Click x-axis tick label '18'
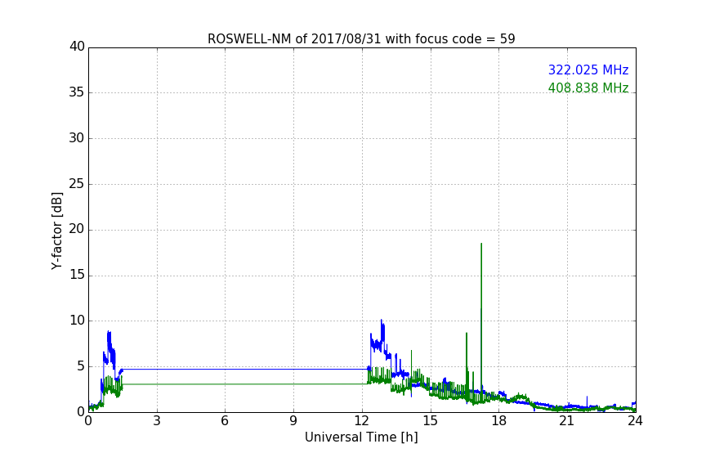706x471 pixels. pyautogui.click(x=498, y=421)
